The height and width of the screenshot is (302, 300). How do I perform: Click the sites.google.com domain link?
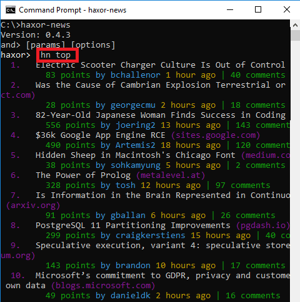(216, 135)
